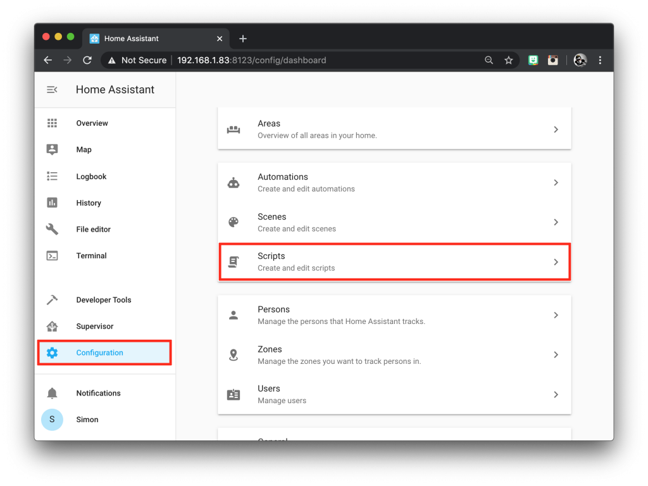Click the Scenes palette icon
The height and width of the screenshot is (486, 648).
[234, 222]
